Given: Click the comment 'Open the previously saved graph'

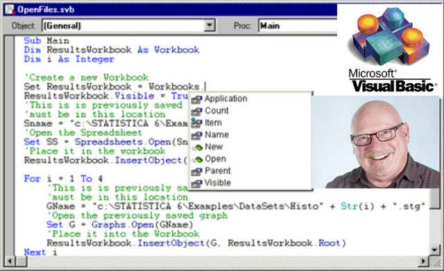Looking at the screenshot, I should [137, 216].
